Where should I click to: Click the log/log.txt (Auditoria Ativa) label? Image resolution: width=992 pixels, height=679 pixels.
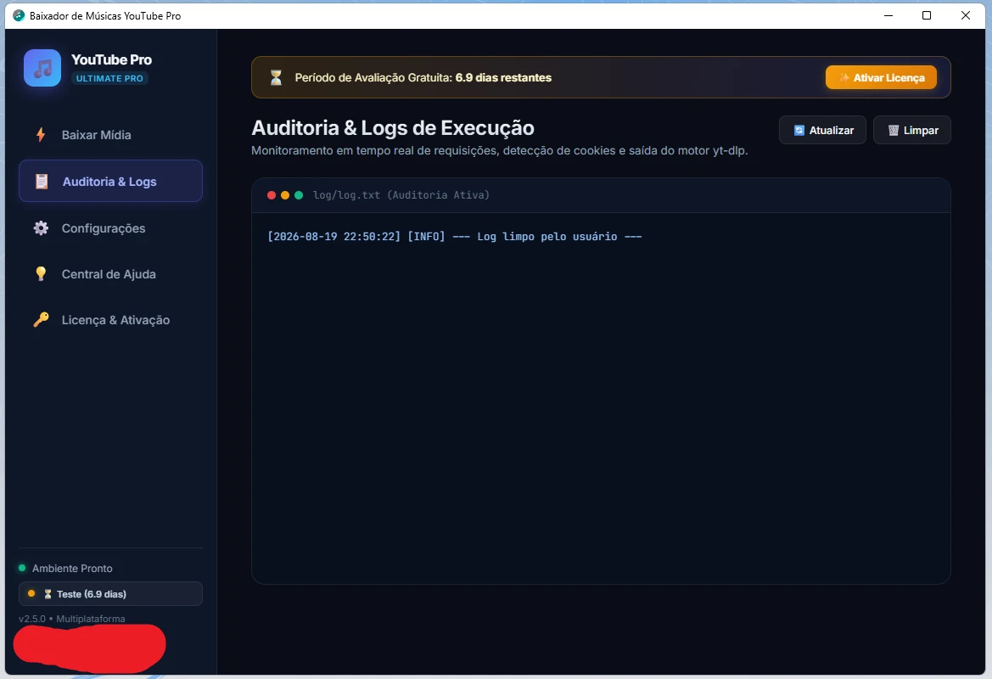pyautogui.click(x=401, y=195)
